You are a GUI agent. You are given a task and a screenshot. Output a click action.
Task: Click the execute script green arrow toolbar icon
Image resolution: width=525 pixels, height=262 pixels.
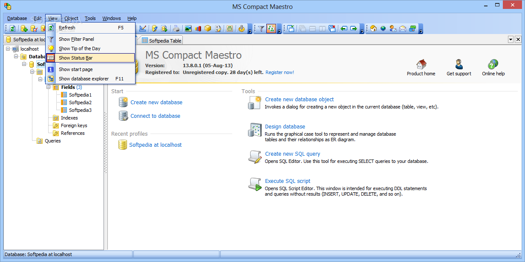164,28
